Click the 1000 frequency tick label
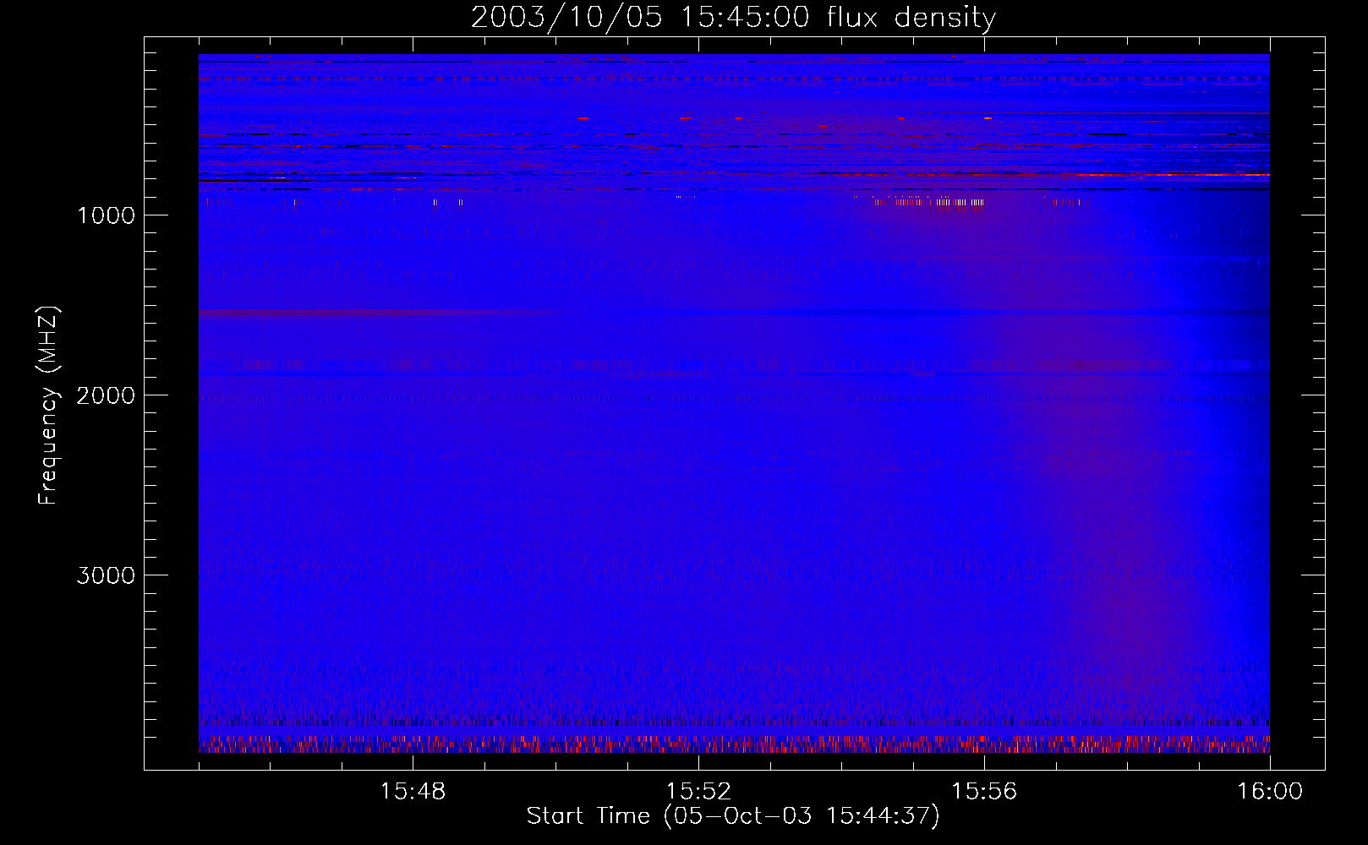This screenshot has width=1368, height=845. coord(106,215)
